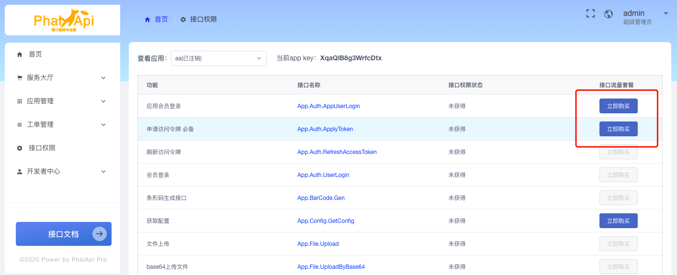Click the PhalApi logo
The height and width of the screenshot is (275, 677).
pyautogui.click(x=63, y=20)
